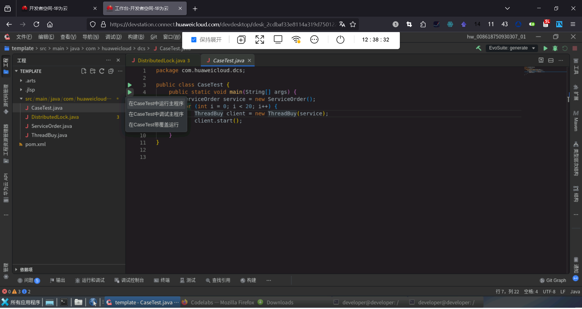This screenshot has height=309, width=582.
Task: Switch to DistributedLock.java tab
Action: coord(161,61)
